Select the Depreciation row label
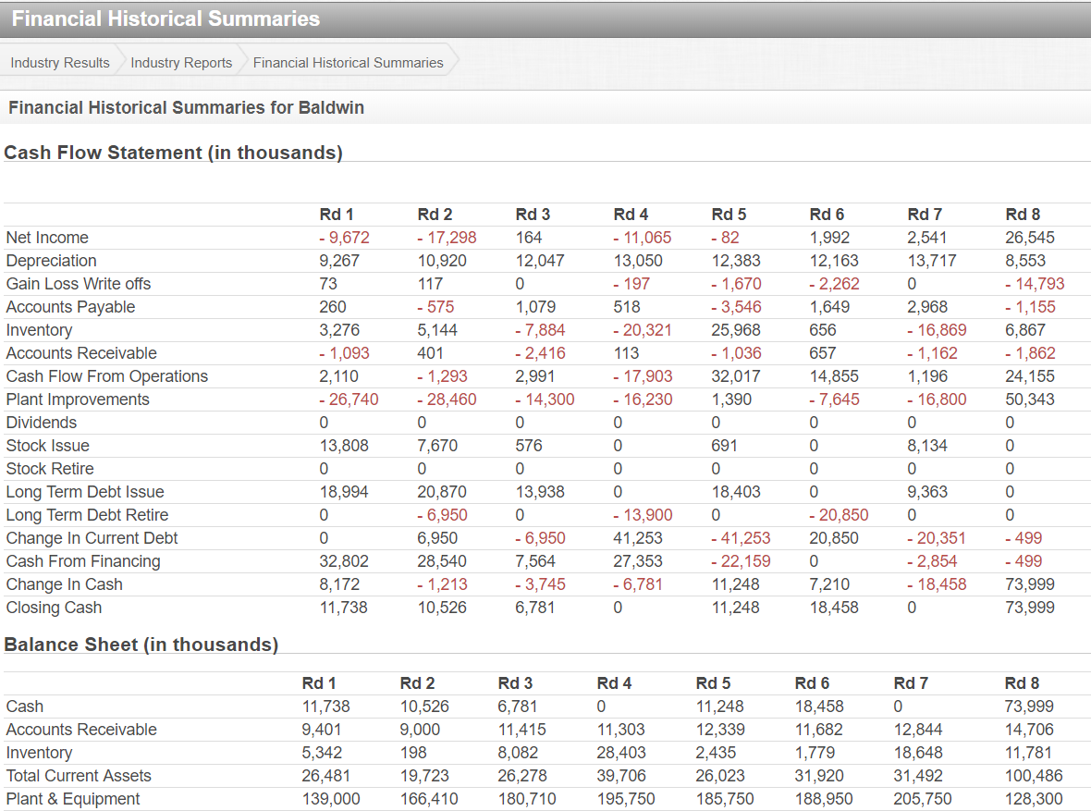The height and width of the screenshot is (811, 1091). (52, 261)
